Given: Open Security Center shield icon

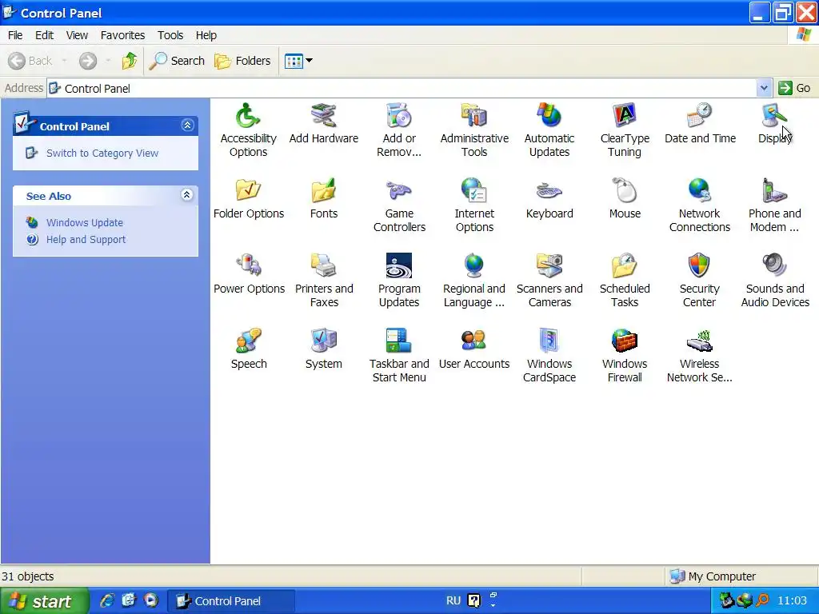Looking at the screenshot, I should pos(700,265).
